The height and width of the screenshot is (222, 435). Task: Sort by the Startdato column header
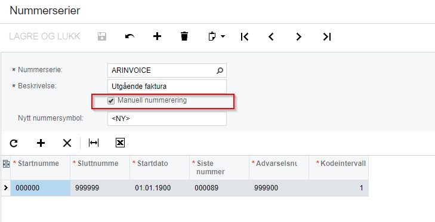[159, 168]
